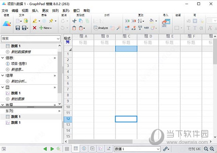Click the red X delete sheet icon

(35, 28)
